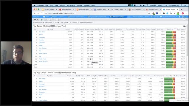
Task: Open the domain filter dropdown
Action: pos(39,22)
